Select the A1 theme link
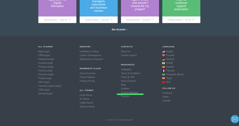This screenshot has height=126, width=239. tap(84, 99)
